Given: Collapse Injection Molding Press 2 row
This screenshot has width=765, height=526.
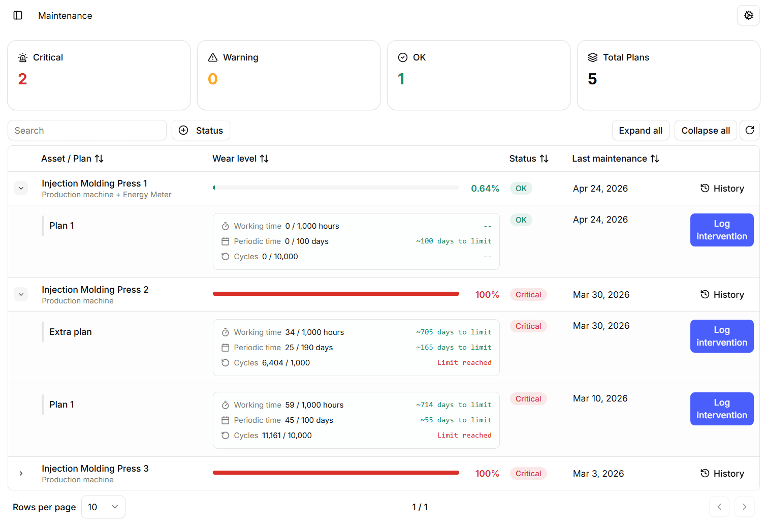Looking at the screenshot, I should click(x=21, y=294).
